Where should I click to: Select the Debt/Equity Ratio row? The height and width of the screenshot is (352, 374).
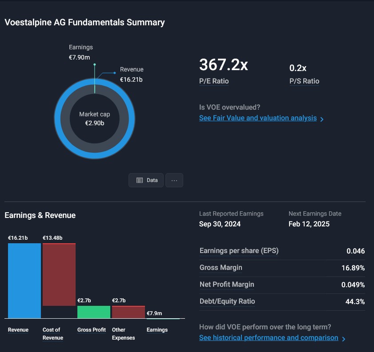coord(282,301)
